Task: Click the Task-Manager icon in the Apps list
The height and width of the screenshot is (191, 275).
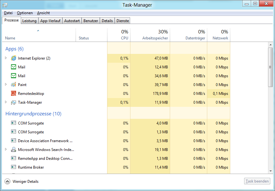Action: coord(14,102)
